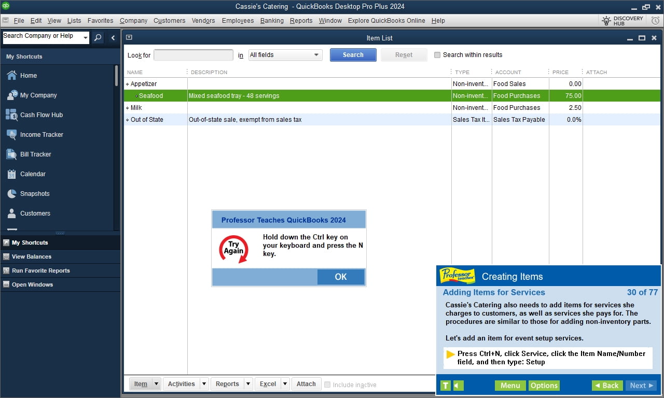Open the Customers menu
This screenshot has width=664, height=398.
[170, 21]
